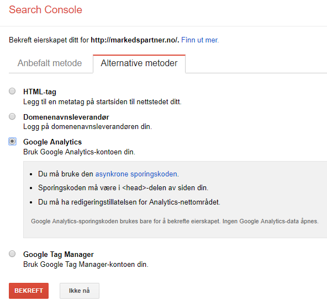Viewport: 327px width, 306px height.
Task: Switch to the Alternative metoder tab
Action: pyautogui.click(x=139, y=63)
